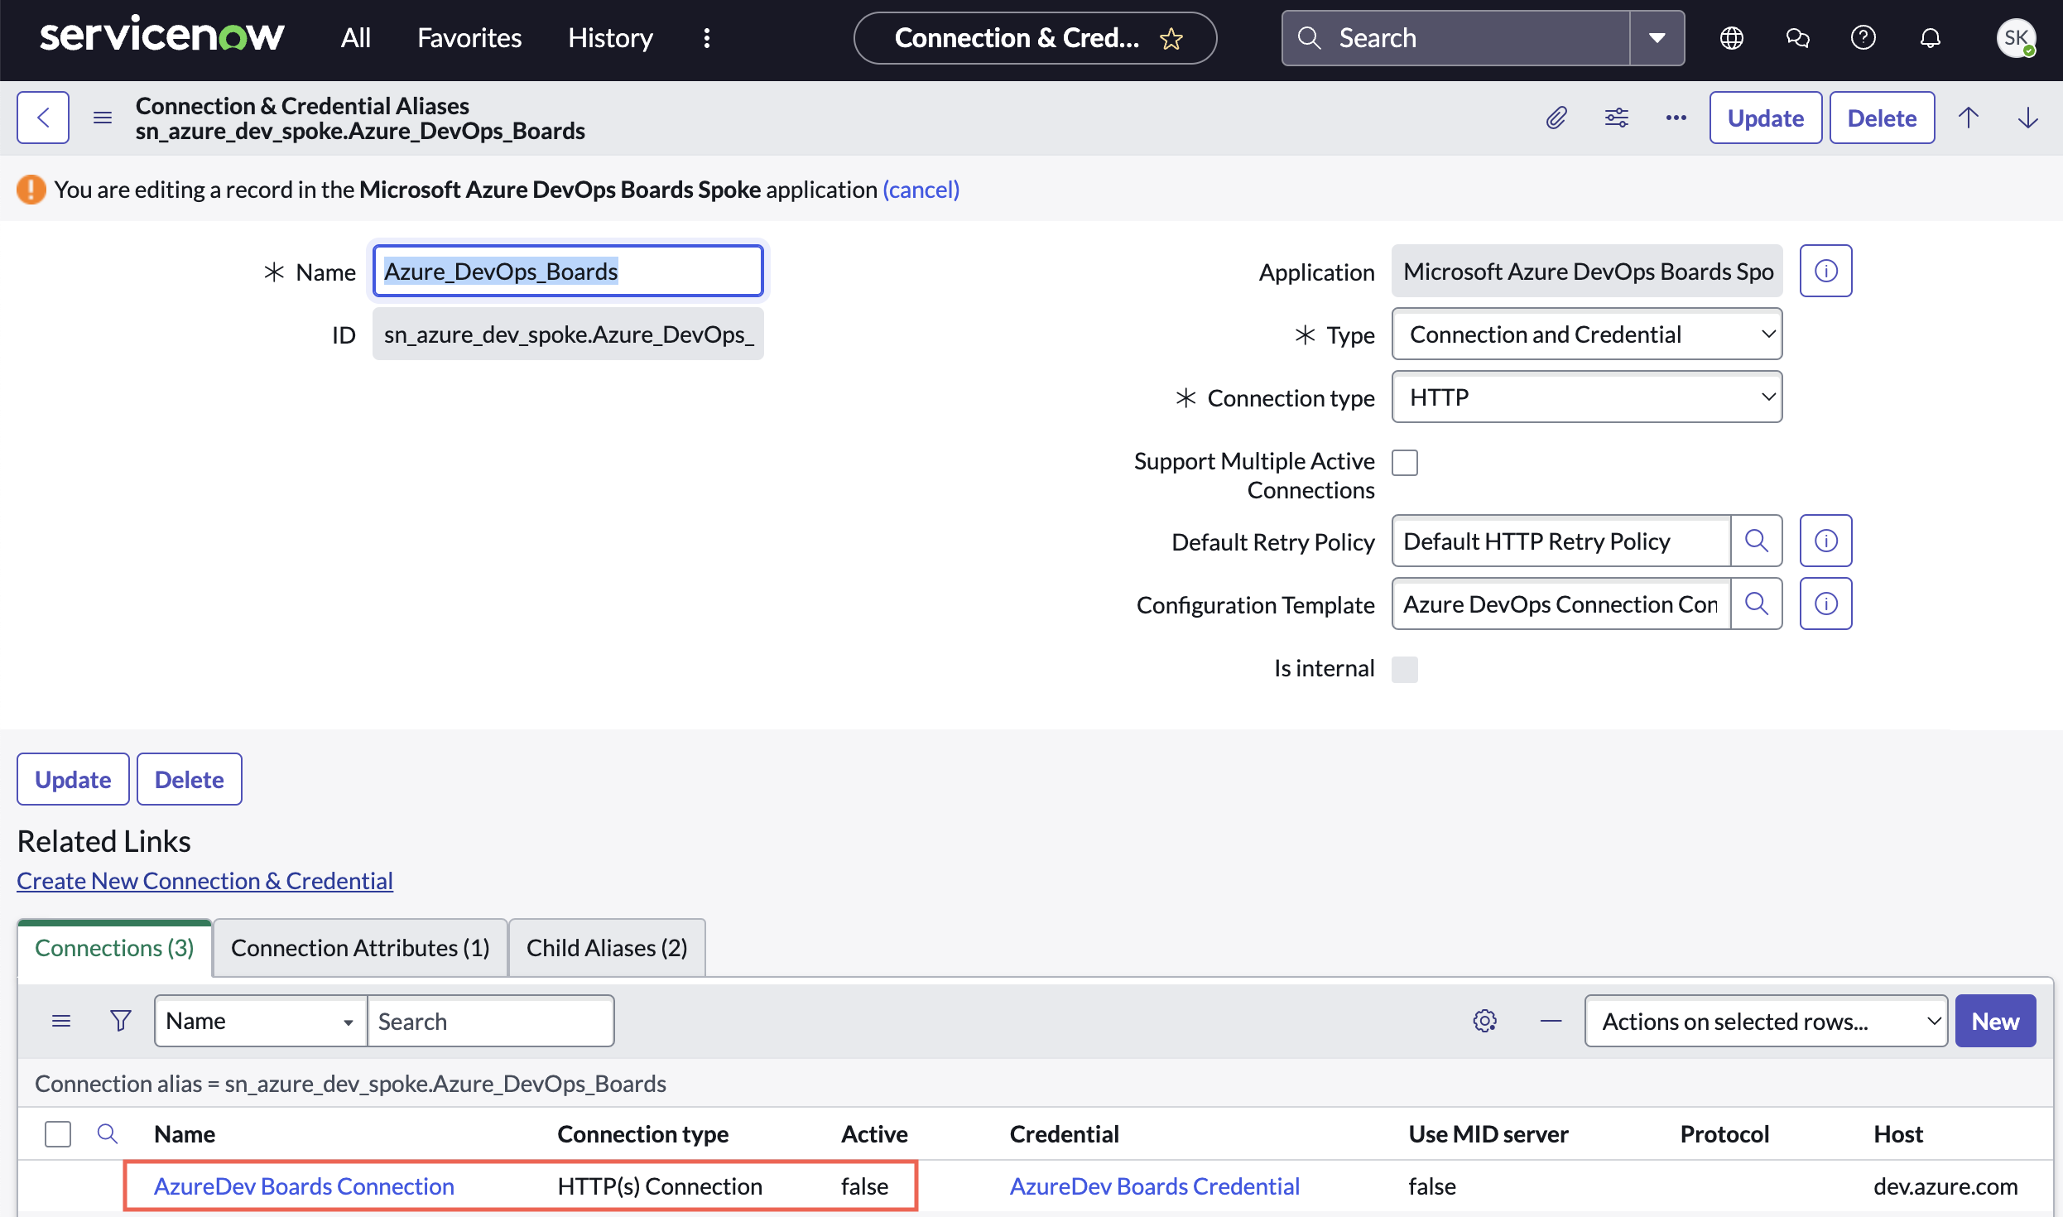Click the dev.azure.com host cell
Screen dimensions: 2063x1217
pos(1945,1186)
